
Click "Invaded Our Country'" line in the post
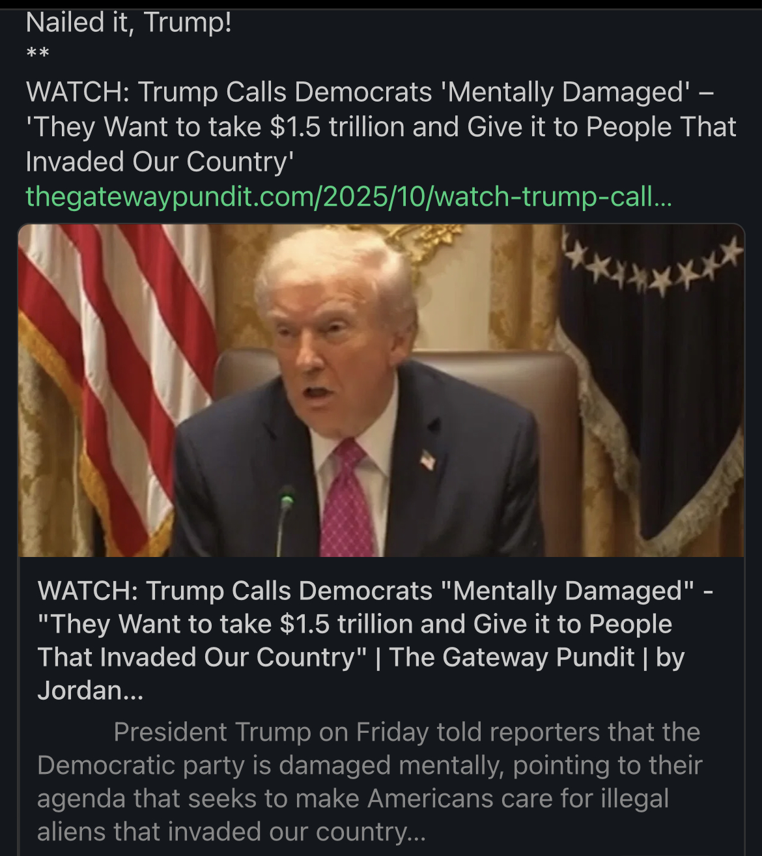click(160, 162)
